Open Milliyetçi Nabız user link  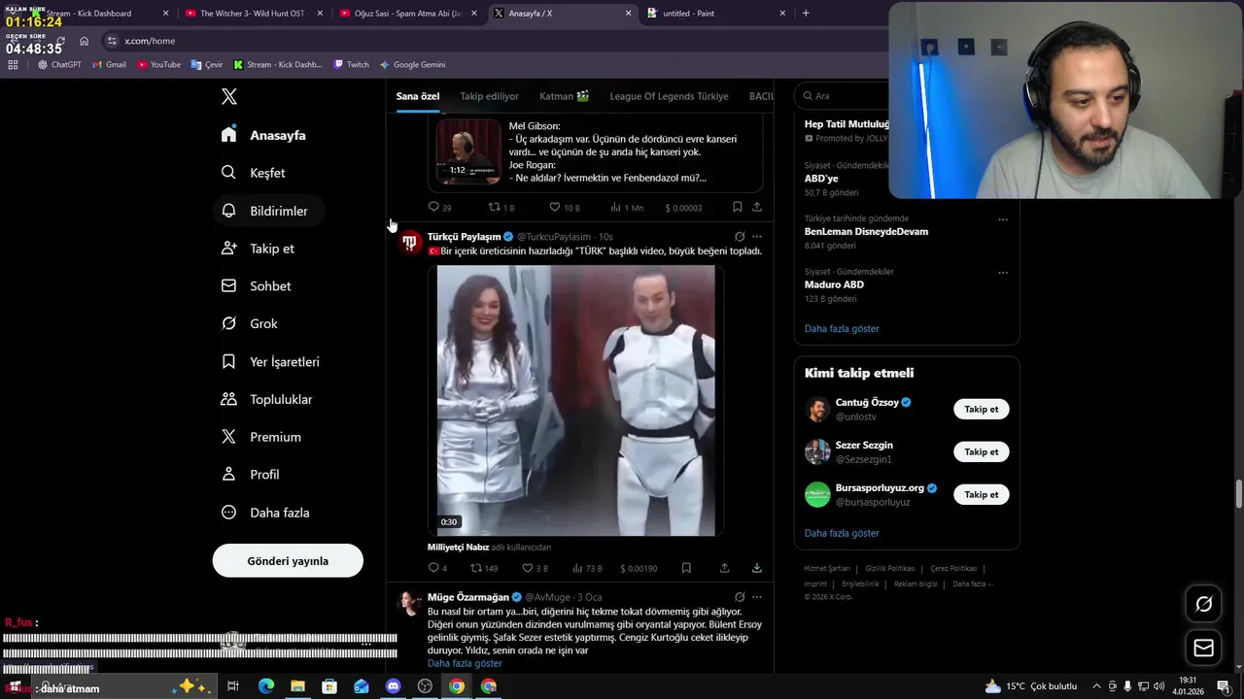pyautogui.click(x=458, y=548)
